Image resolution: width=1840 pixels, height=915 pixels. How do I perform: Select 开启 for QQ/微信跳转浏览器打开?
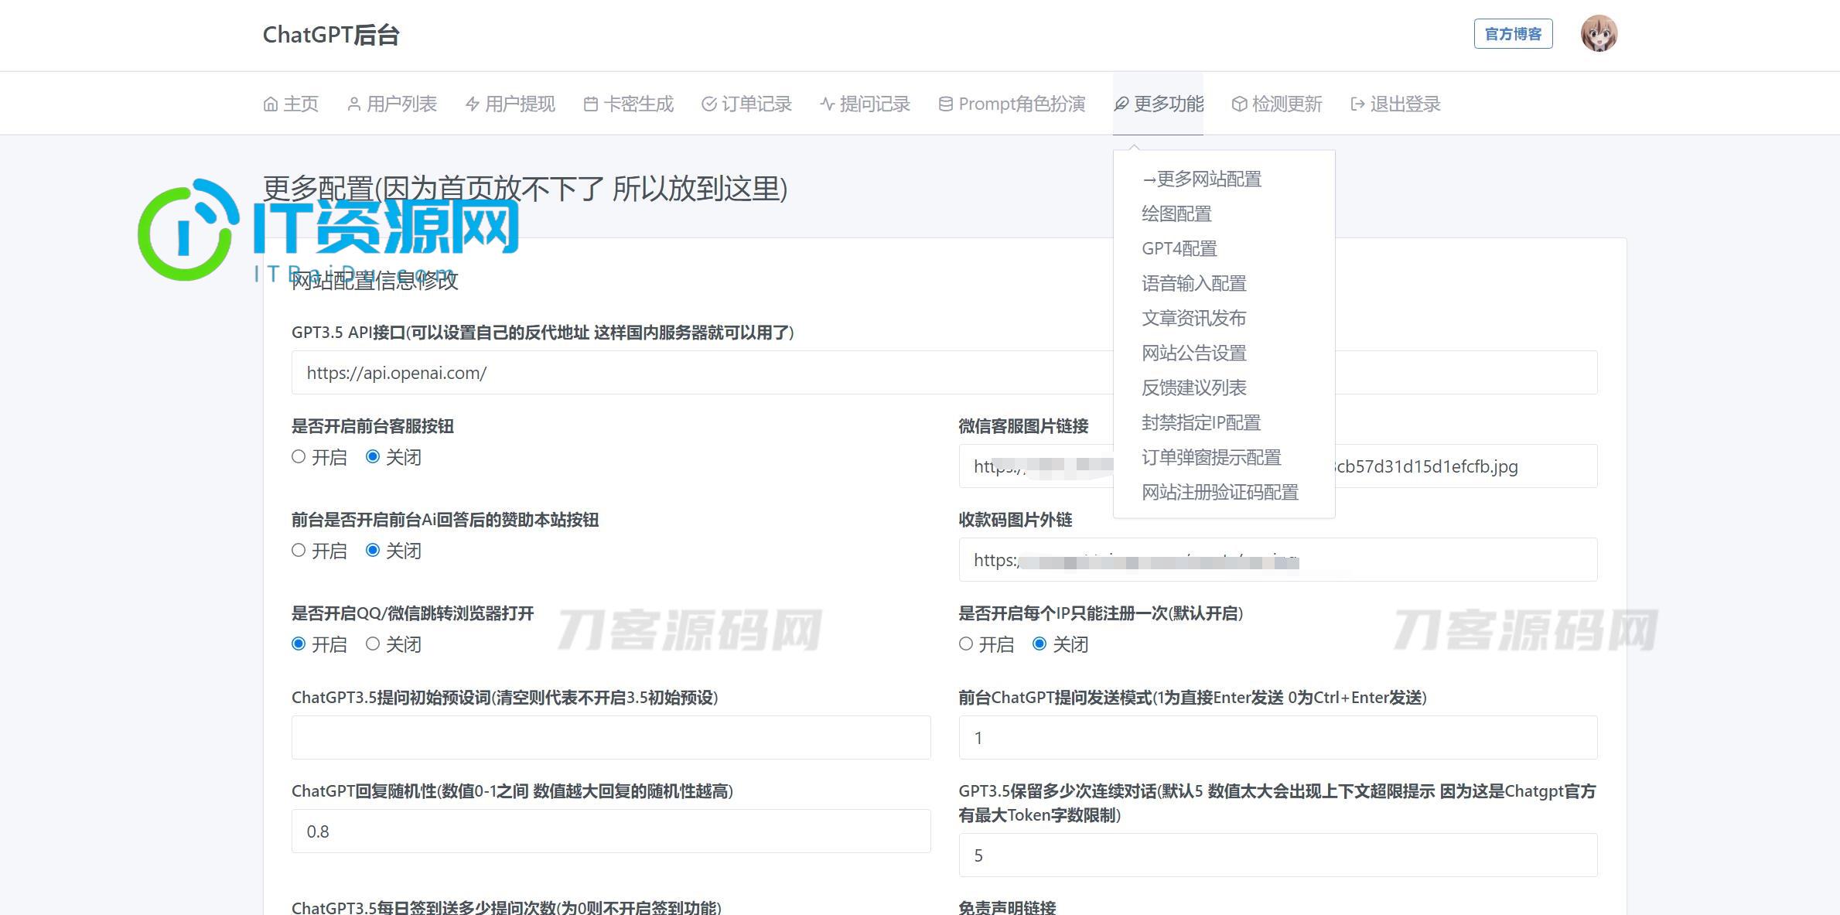[x=299, y=644]
